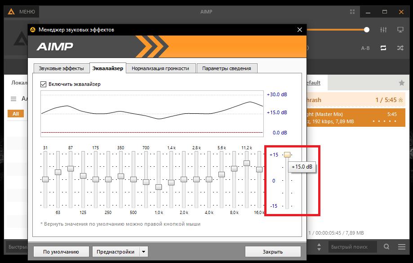Click the 31 Hz equalizer slider handle

[45, 179]
